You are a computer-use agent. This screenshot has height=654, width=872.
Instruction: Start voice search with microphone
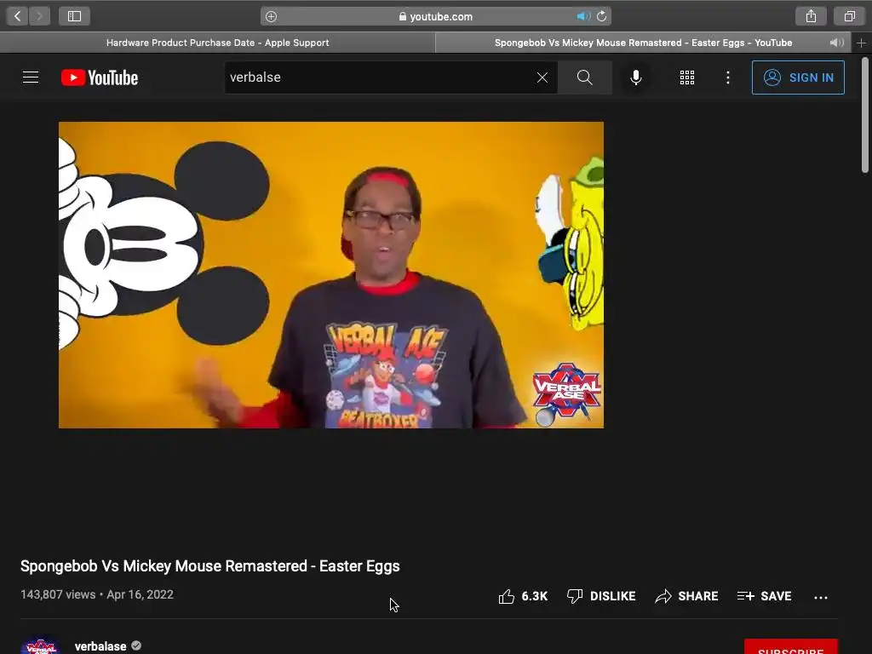(x=636, y=77)
